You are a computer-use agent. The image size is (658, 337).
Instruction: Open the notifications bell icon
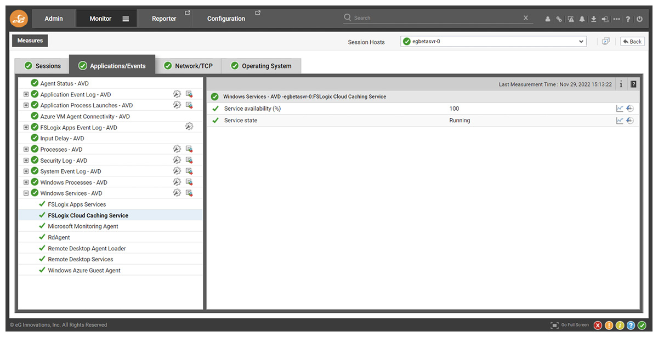582,19
